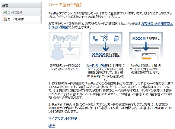The image size is (175, 129).
Task: Click the 処理 panel header
Action: [21, 5]
